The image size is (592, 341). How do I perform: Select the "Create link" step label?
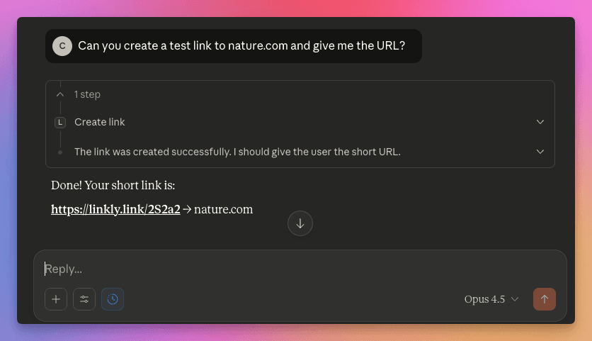(x=100, y=122)
